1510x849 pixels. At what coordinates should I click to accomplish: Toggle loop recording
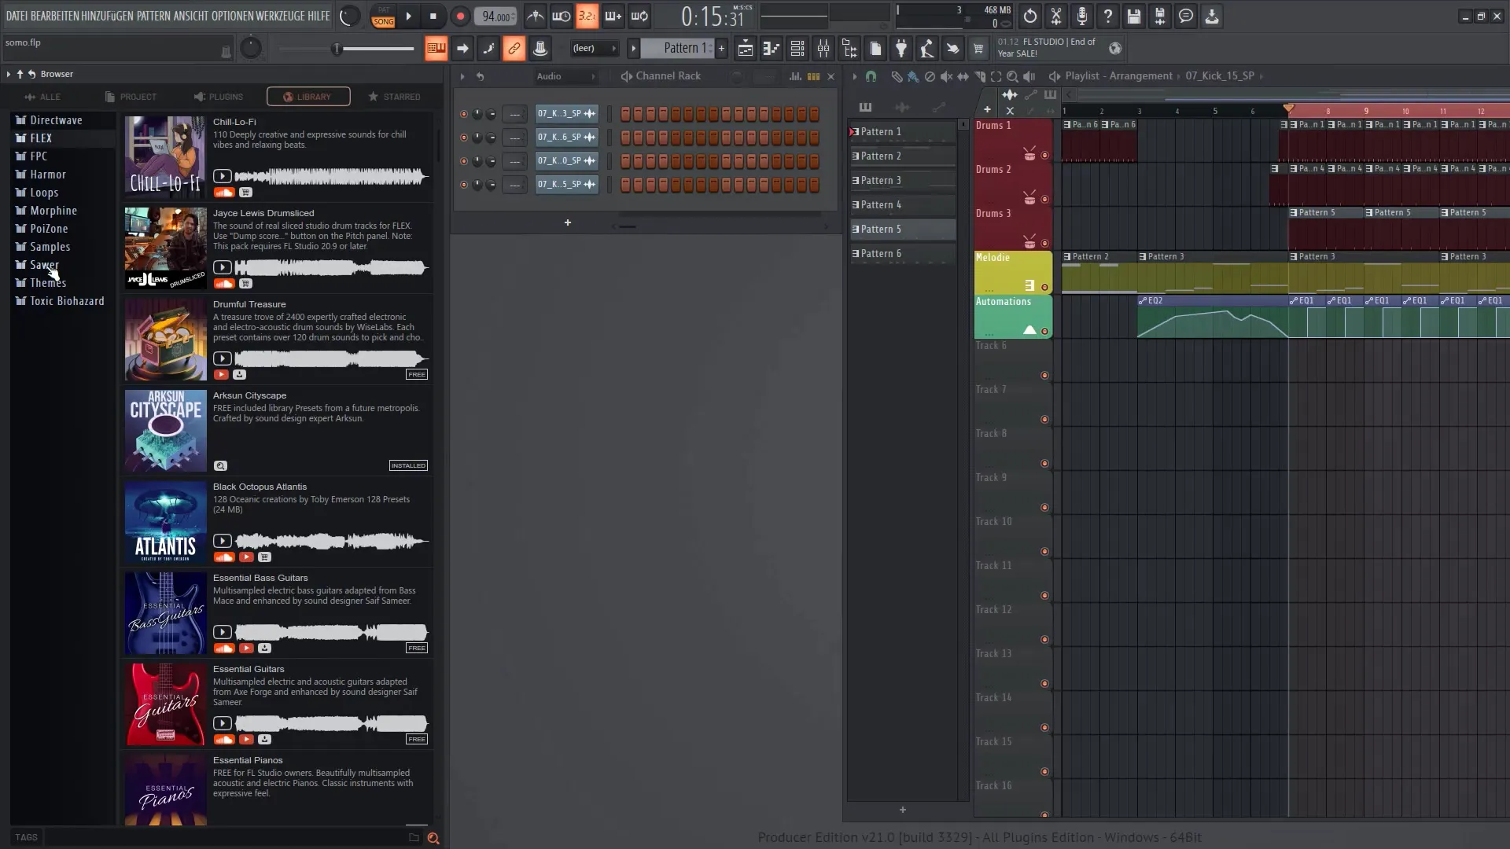(x=639, y=16)
